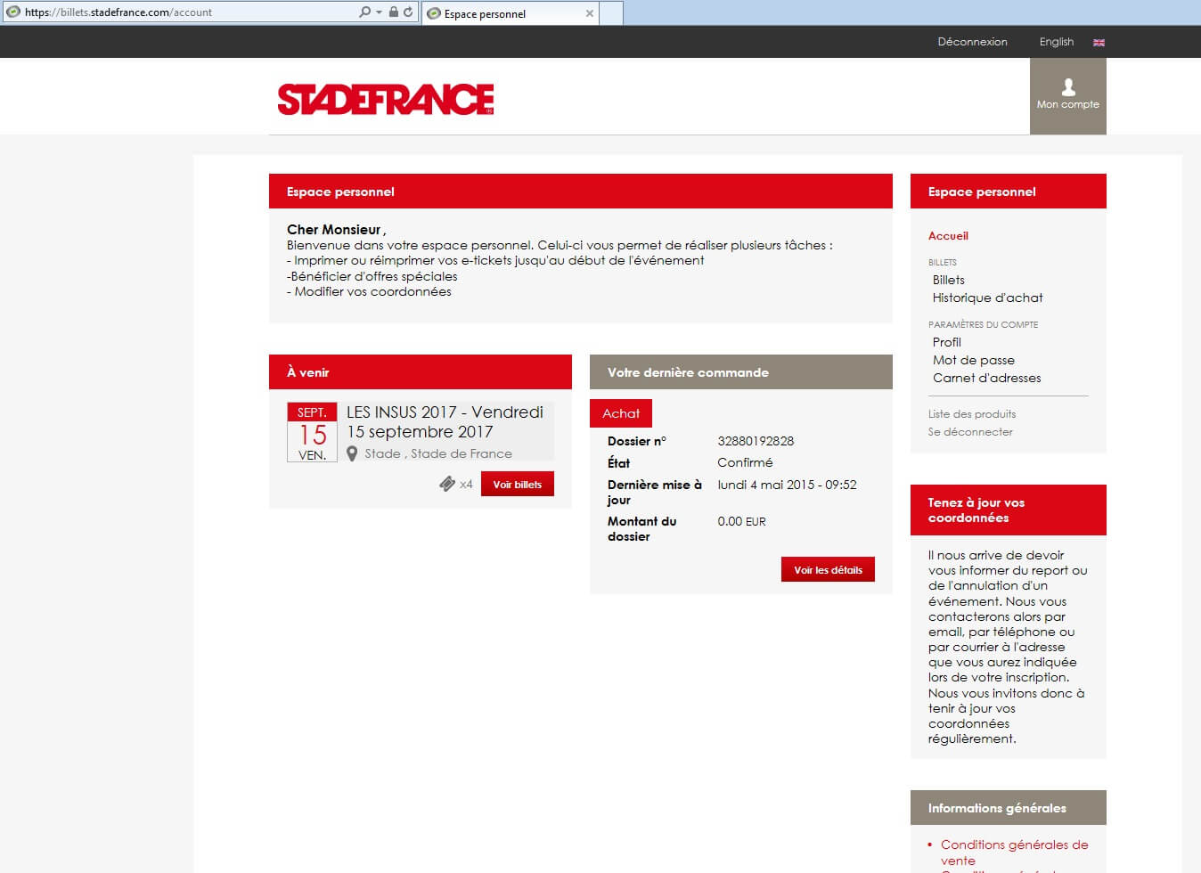
Task: Click Voir billets button
Action: click(518, 484)
